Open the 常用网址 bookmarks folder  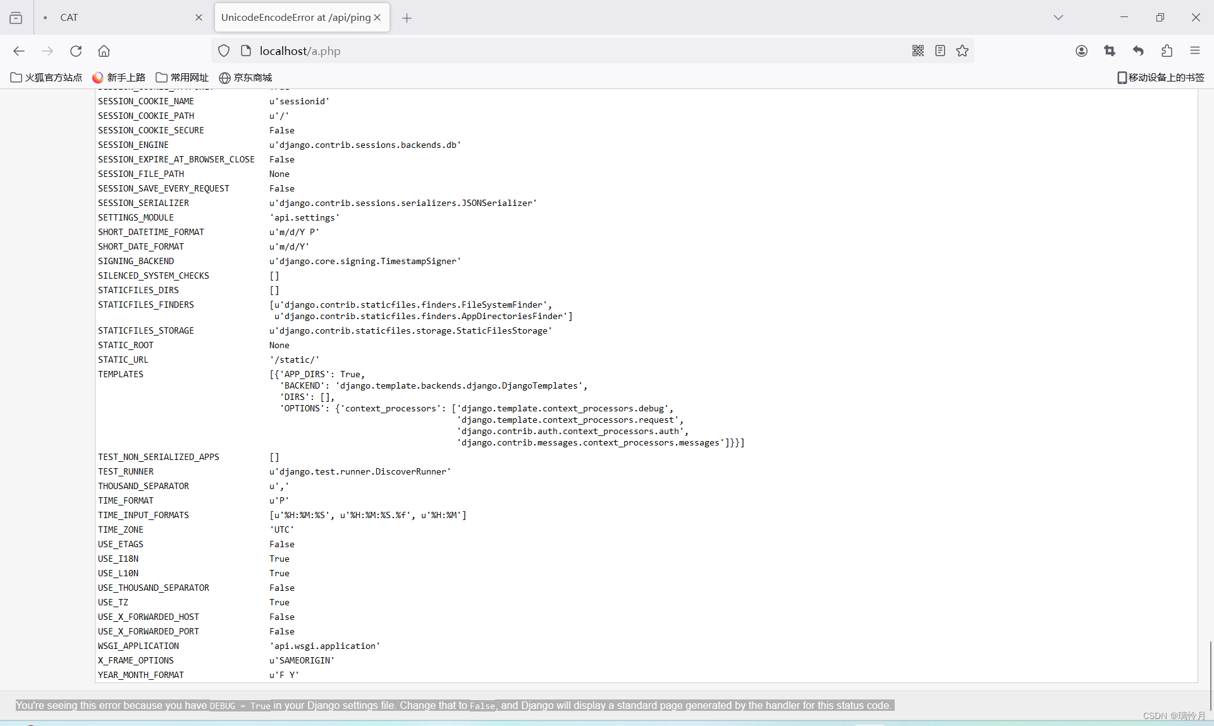[x=182, y=77]
